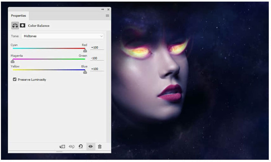Click the Tone label
This screenshot has width=271, height=162.
(x=15, y=36)
